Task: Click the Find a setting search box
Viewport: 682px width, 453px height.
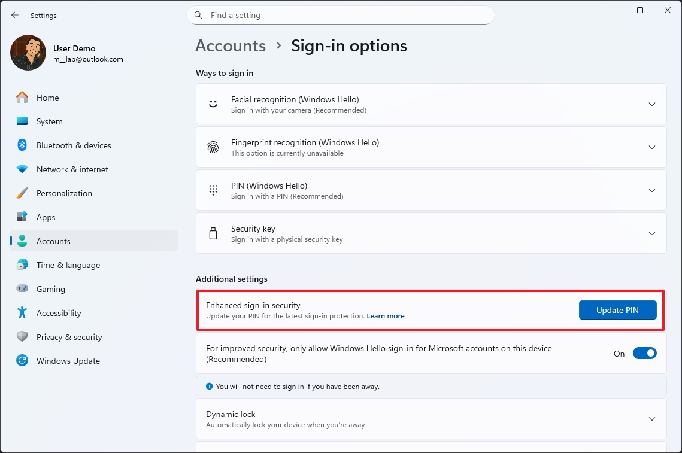Action: (341, 15)
